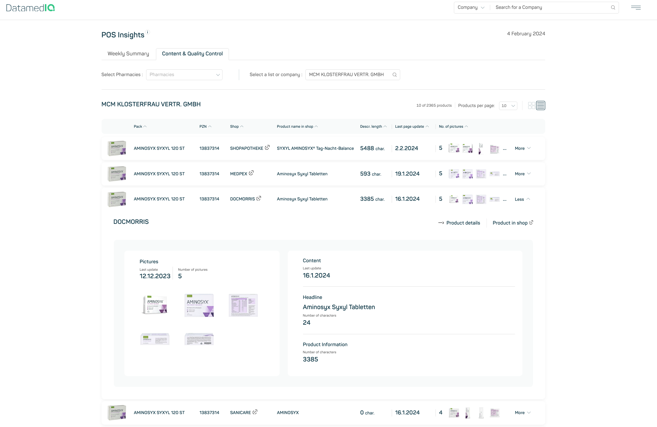Open DOCMORRIS external link icon

(x=259, y=198)
